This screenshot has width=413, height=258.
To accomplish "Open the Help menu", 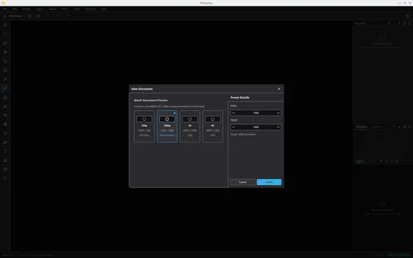I will point(104,9).
